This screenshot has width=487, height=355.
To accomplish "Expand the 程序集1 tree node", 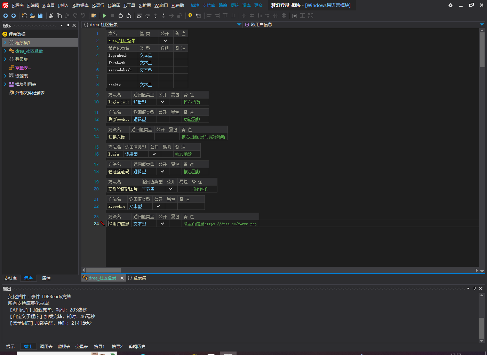I will [5, 42].
